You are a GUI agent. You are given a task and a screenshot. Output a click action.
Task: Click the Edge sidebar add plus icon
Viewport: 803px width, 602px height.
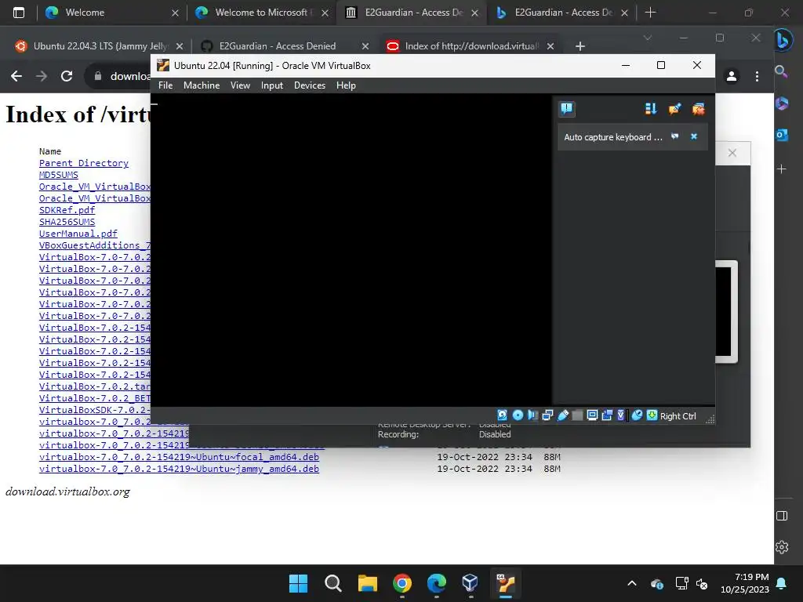[x=782, y=169]
